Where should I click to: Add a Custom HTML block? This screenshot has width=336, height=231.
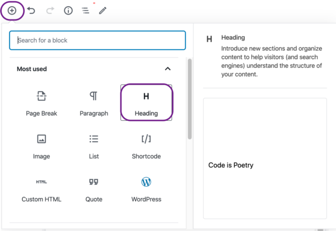[x=41, y=189]
